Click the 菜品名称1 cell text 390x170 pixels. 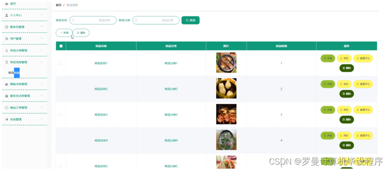click(101, 63)
